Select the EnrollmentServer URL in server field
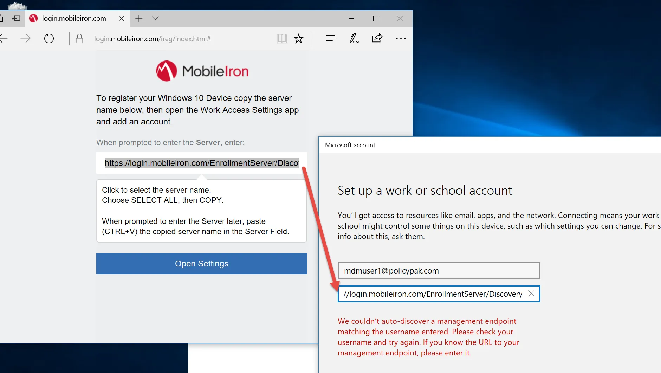661x373 pixels. click(201, 163)
